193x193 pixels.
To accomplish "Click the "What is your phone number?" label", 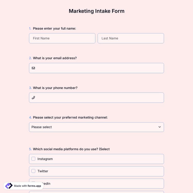I will coord(55,88).
